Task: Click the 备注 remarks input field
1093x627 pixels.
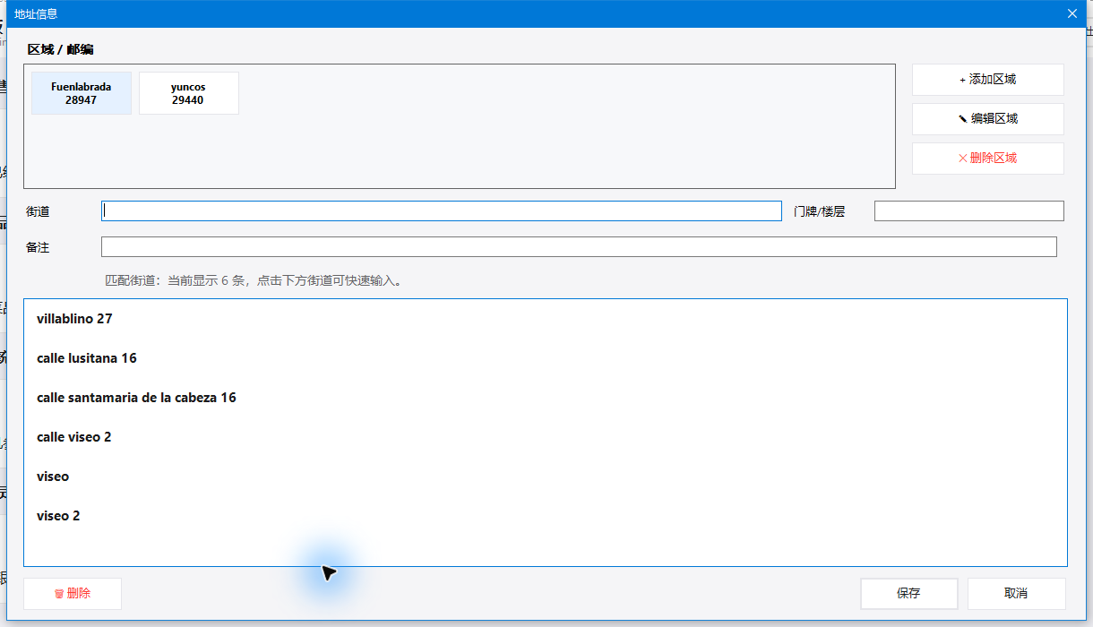Action: [x=579, y=247]
